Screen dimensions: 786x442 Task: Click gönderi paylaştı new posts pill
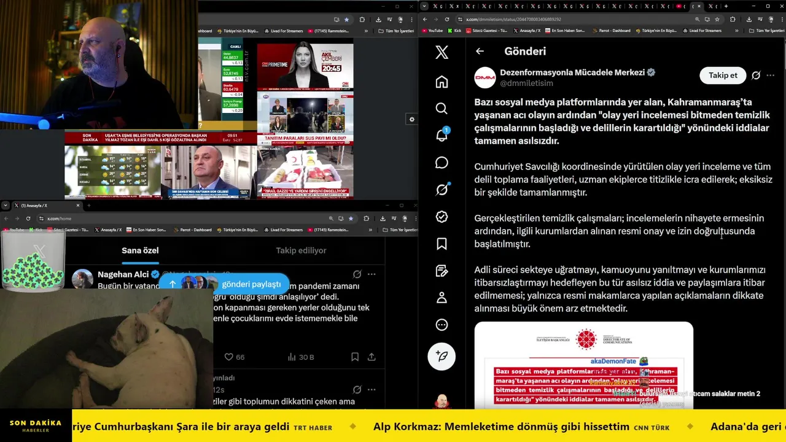click(225, 284)
